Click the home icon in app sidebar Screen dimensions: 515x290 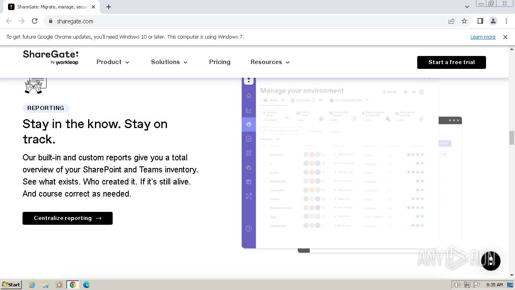[249, 96]
